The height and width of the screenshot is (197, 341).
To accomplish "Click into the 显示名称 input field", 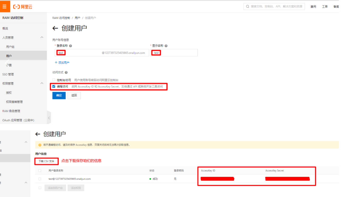I will (174, 53).
